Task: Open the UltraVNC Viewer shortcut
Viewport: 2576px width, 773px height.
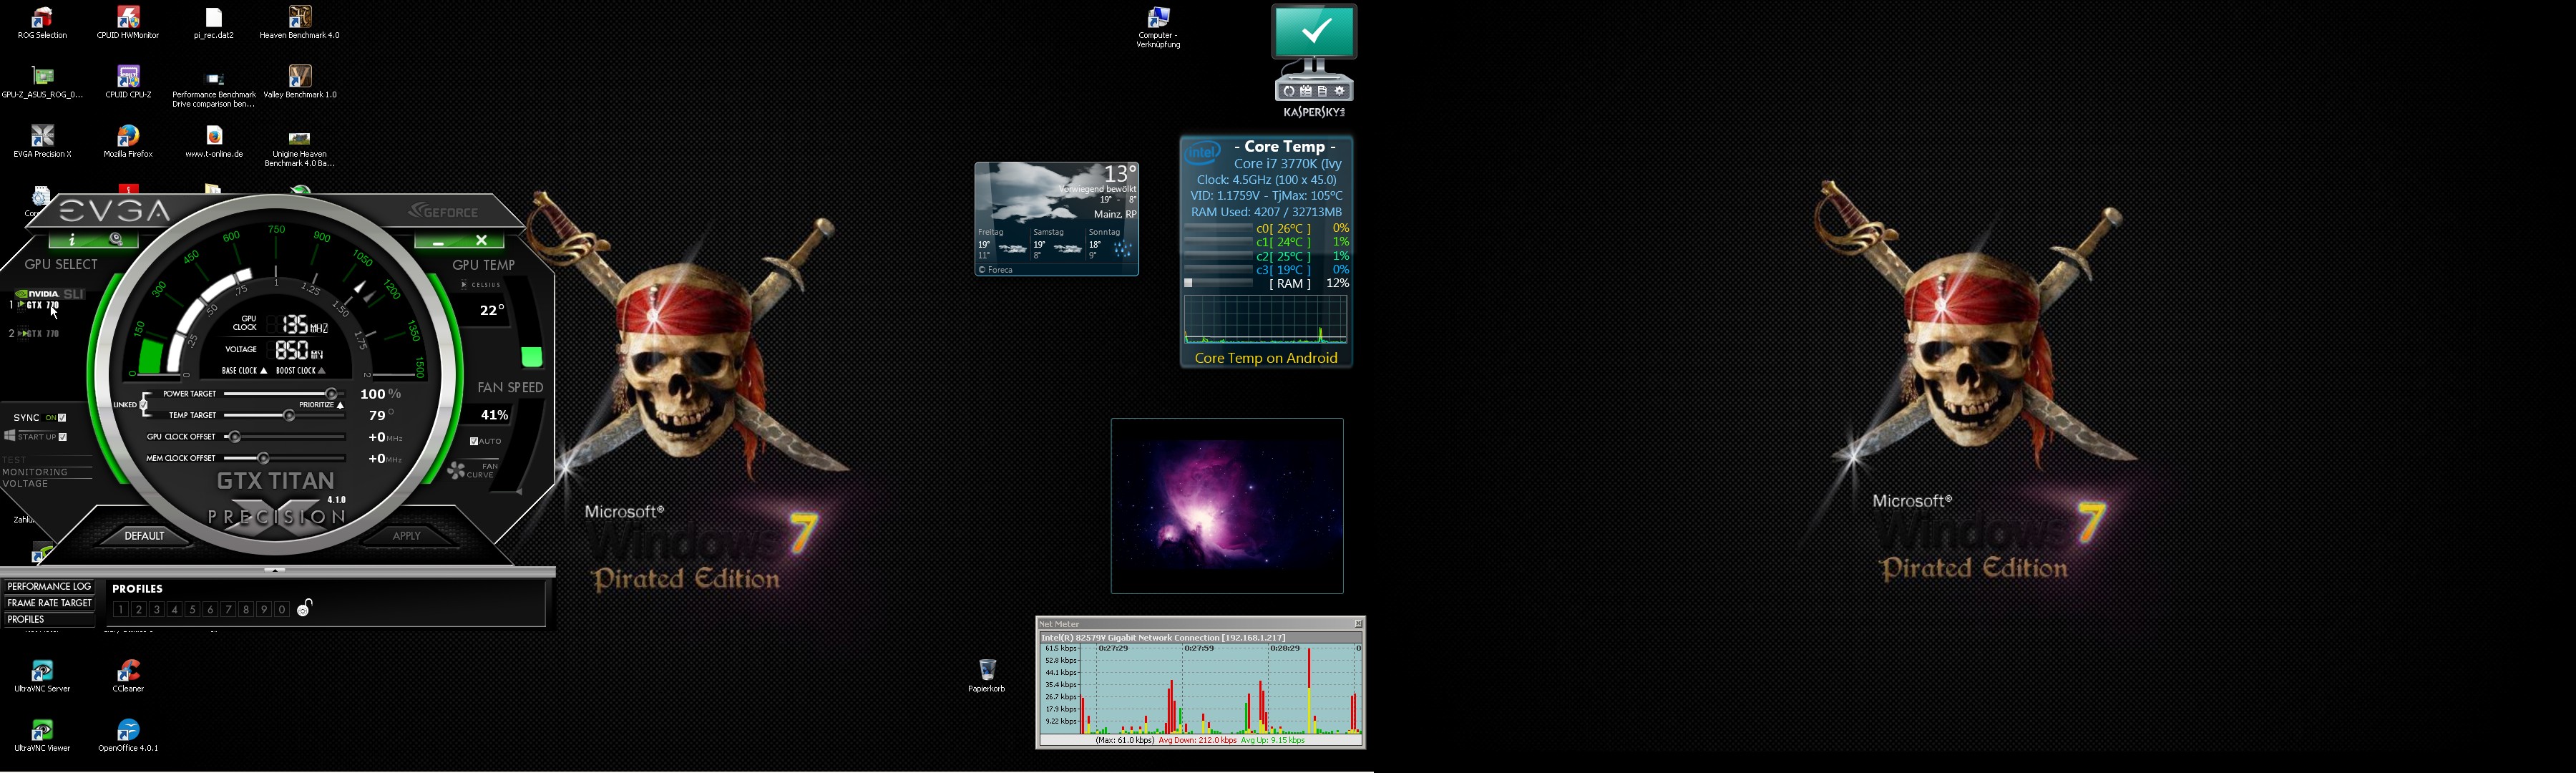Action: (x=42, y=736)
